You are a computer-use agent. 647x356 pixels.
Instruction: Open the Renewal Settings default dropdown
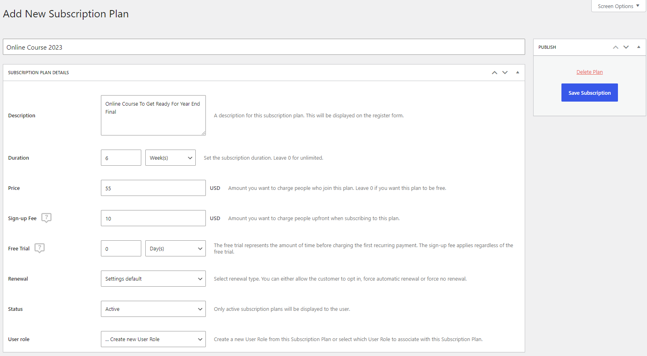pyautogui.click(x=153, y=279)
